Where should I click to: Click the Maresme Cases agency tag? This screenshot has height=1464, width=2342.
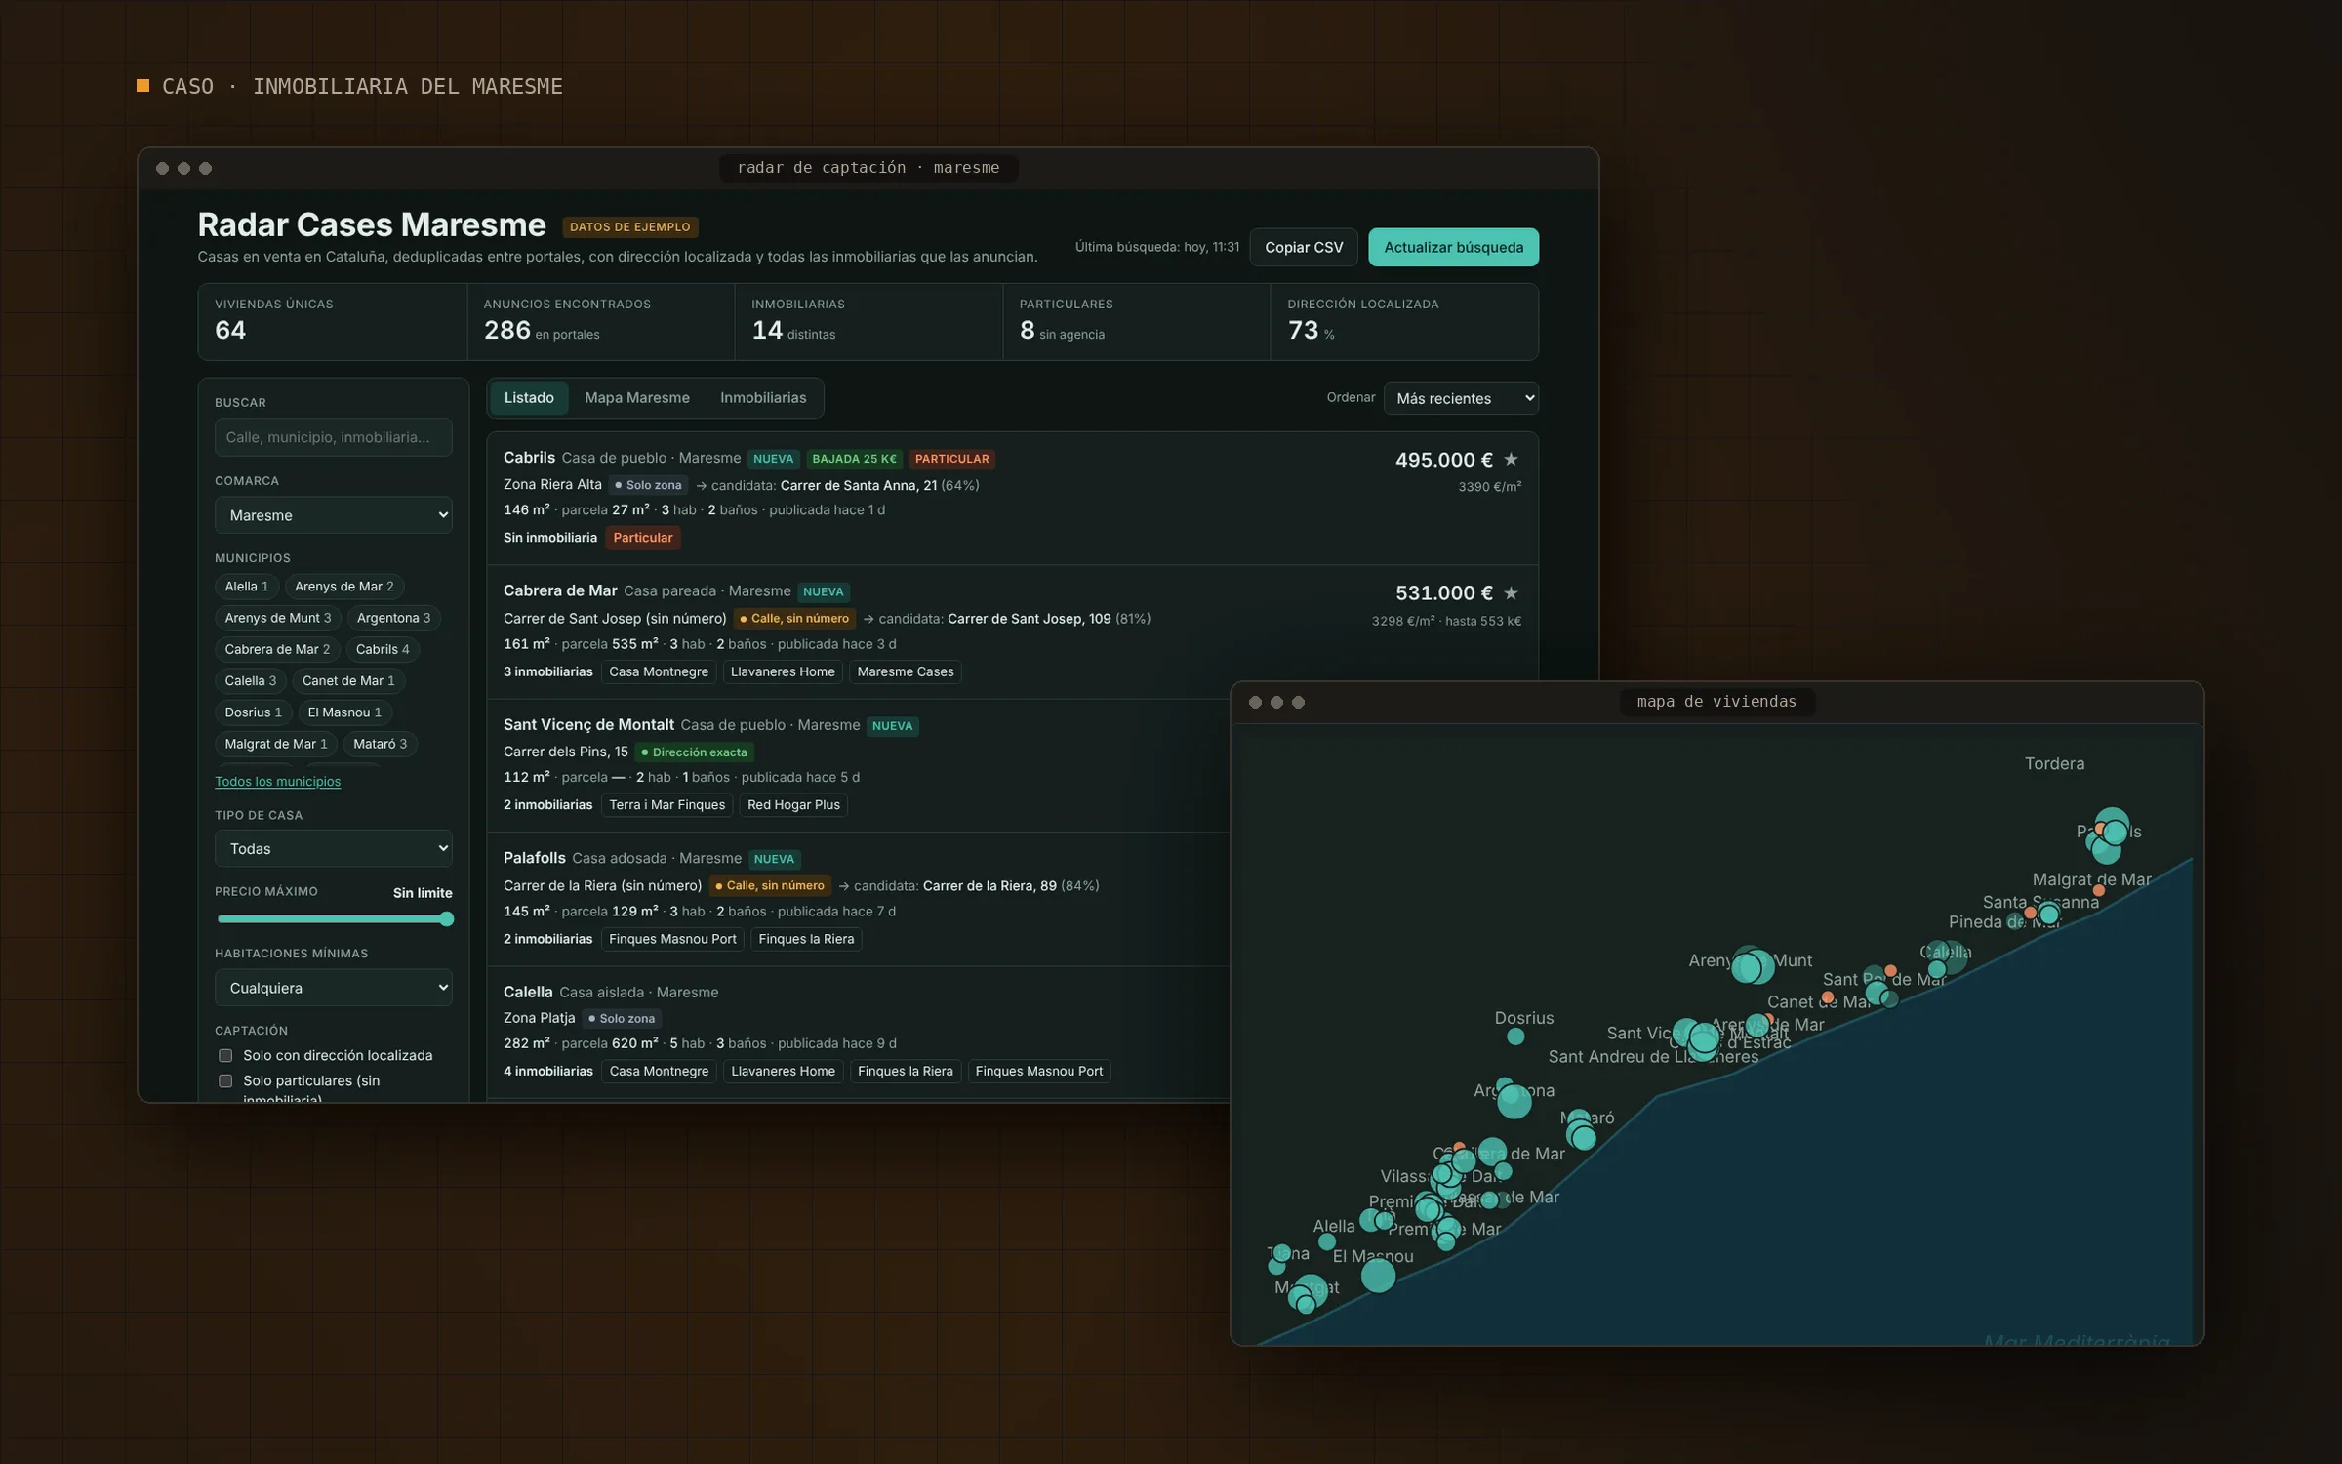pos(905,671)
